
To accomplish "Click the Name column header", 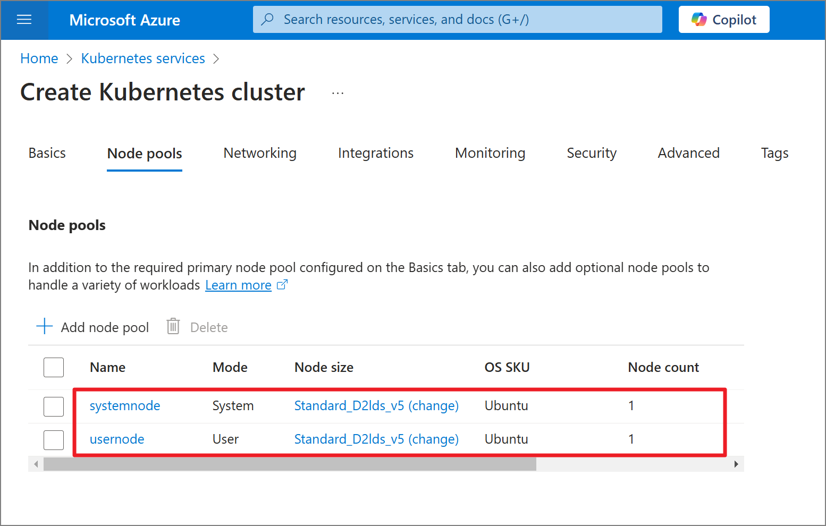I will click(108, 367).
